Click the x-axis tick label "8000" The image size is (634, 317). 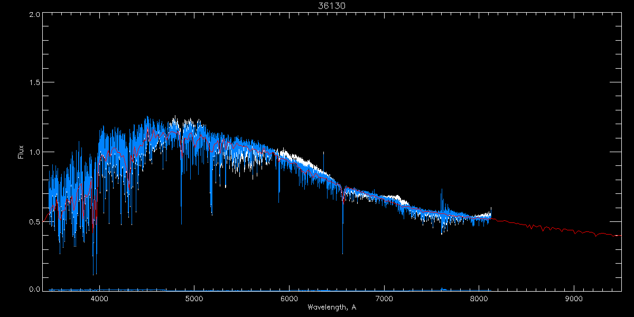[x=479, y=299]
